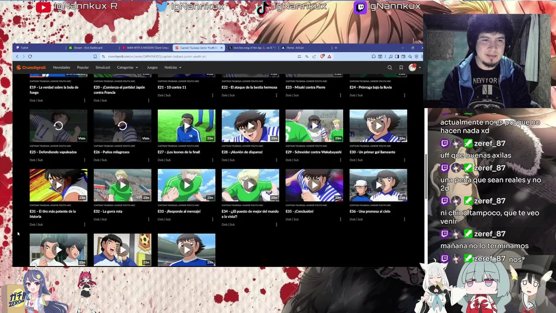The height and width of the screenshot is (313, 556).
Task: Switch to the MAN WITH A MISSION tab
Action: pyautogui.click(x=146, y=48)
